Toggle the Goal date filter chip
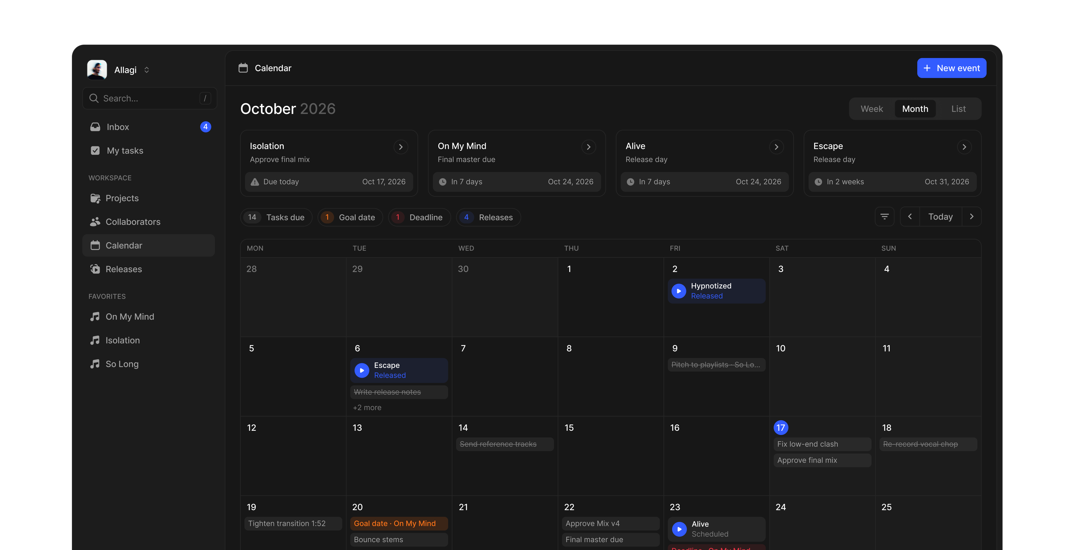 pos(350,217)
